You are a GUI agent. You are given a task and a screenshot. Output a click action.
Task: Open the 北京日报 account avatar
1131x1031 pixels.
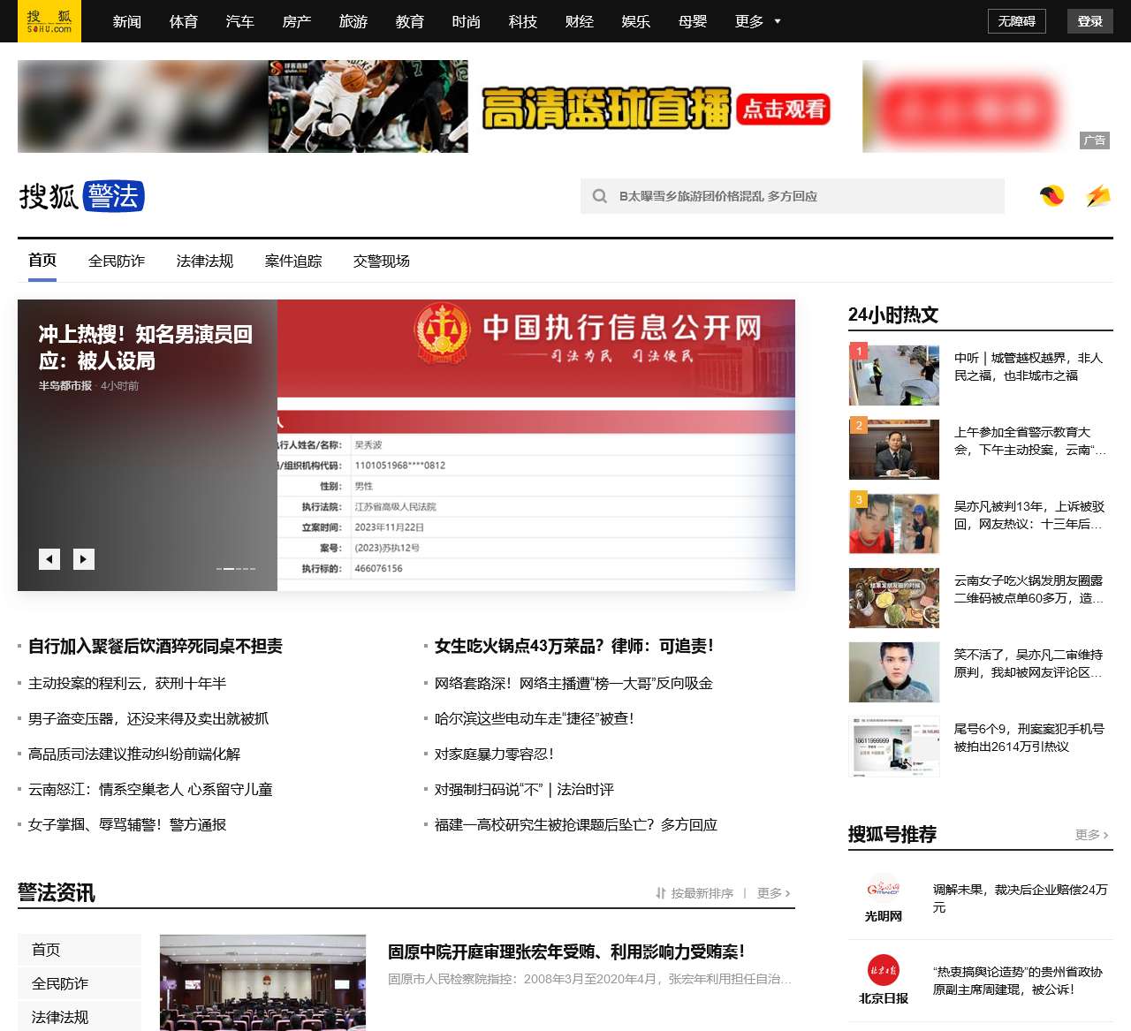[x=884, y=971]
